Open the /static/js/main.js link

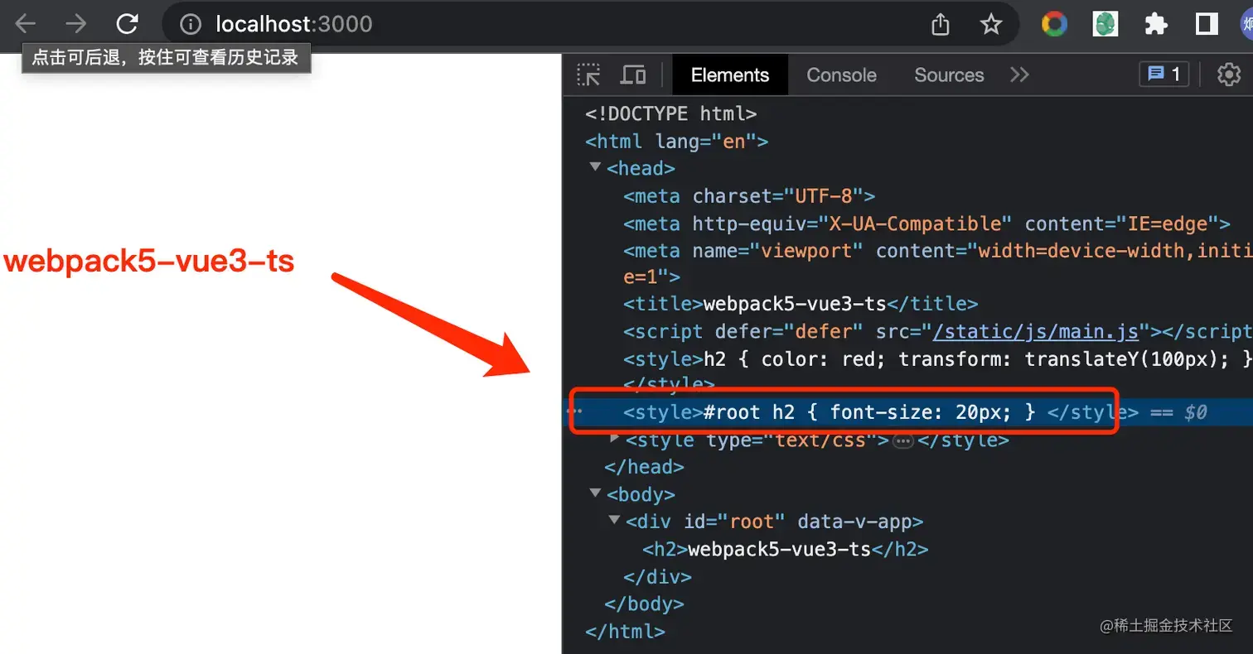(1036, 332)
